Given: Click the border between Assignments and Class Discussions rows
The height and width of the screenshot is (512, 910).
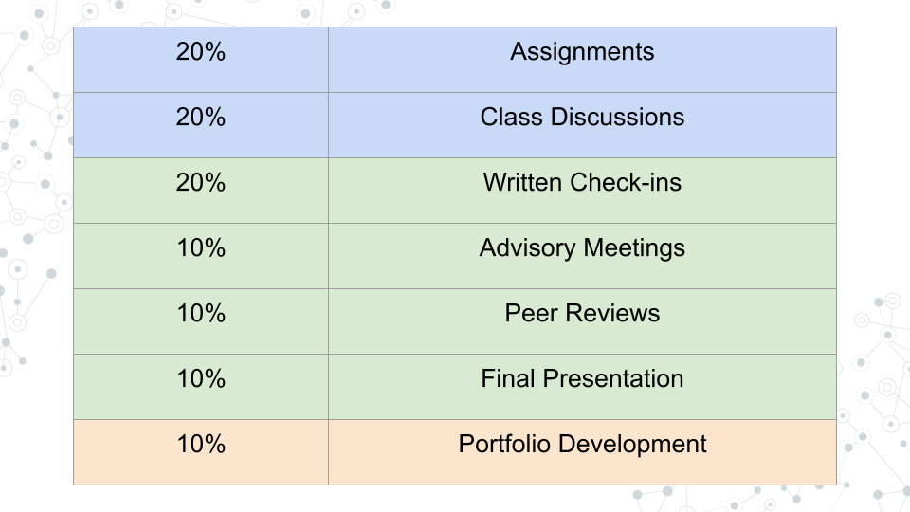Looking at the screenshot, I should pyautogui.click(x=582, y=92).
